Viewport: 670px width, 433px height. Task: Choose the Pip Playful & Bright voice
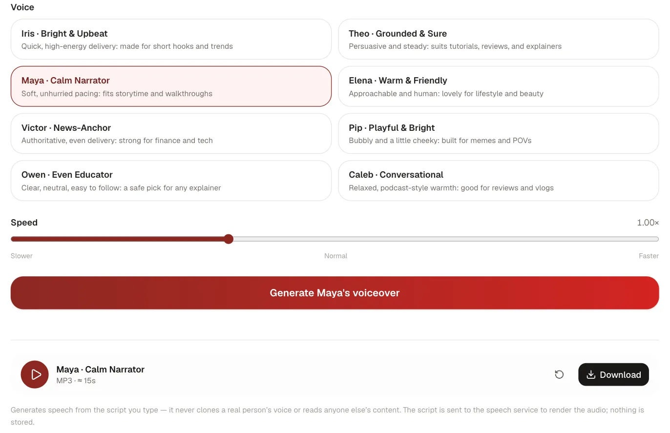point(499,134)
